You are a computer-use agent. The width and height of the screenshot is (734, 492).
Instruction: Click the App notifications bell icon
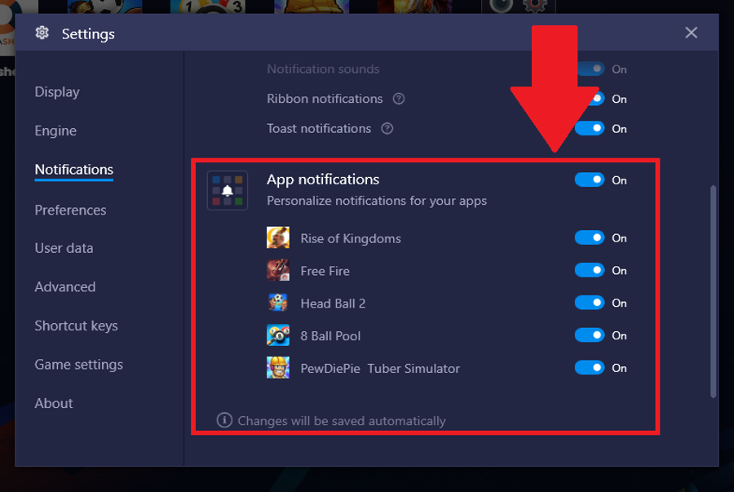[228, 191]
